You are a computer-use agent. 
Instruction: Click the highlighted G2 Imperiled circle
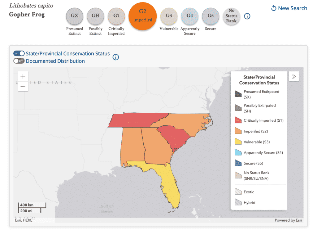coord(143,16)
